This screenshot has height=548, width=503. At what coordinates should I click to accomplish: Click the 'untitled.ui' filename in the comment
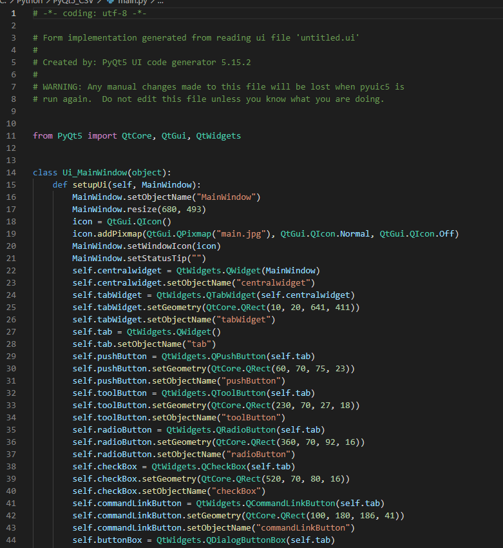tap(328, 38)
